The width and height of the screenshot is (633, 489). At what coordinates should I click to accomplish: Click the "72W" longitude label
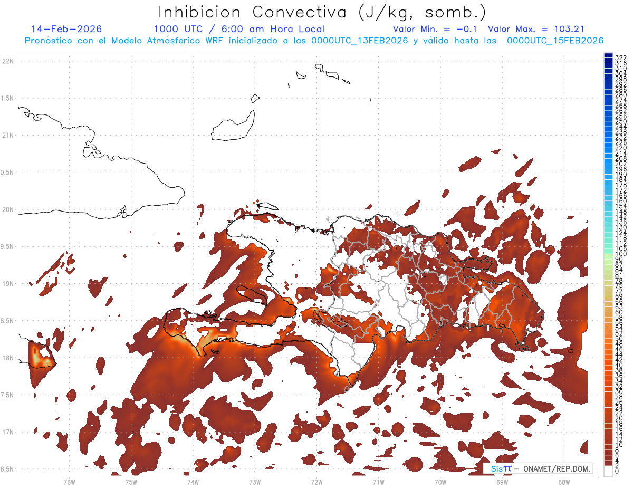tap(316, 482)
